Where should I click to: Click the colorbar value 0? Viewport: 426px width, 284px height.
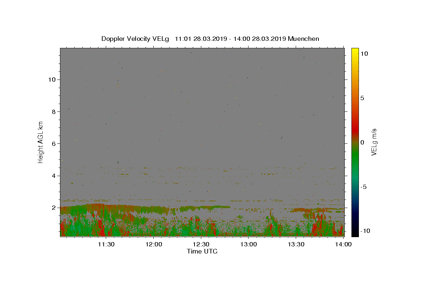[x=362, y=142]
